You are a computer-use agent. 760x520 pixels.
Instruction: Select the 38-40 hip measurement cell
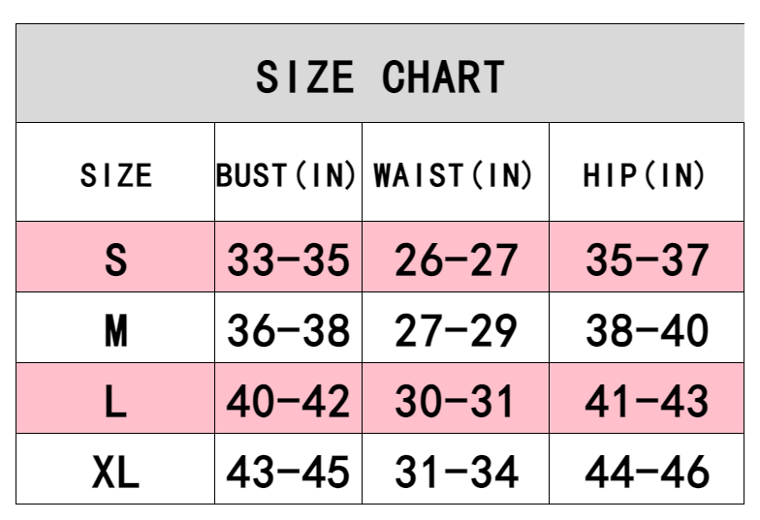(x=647, y=331)
